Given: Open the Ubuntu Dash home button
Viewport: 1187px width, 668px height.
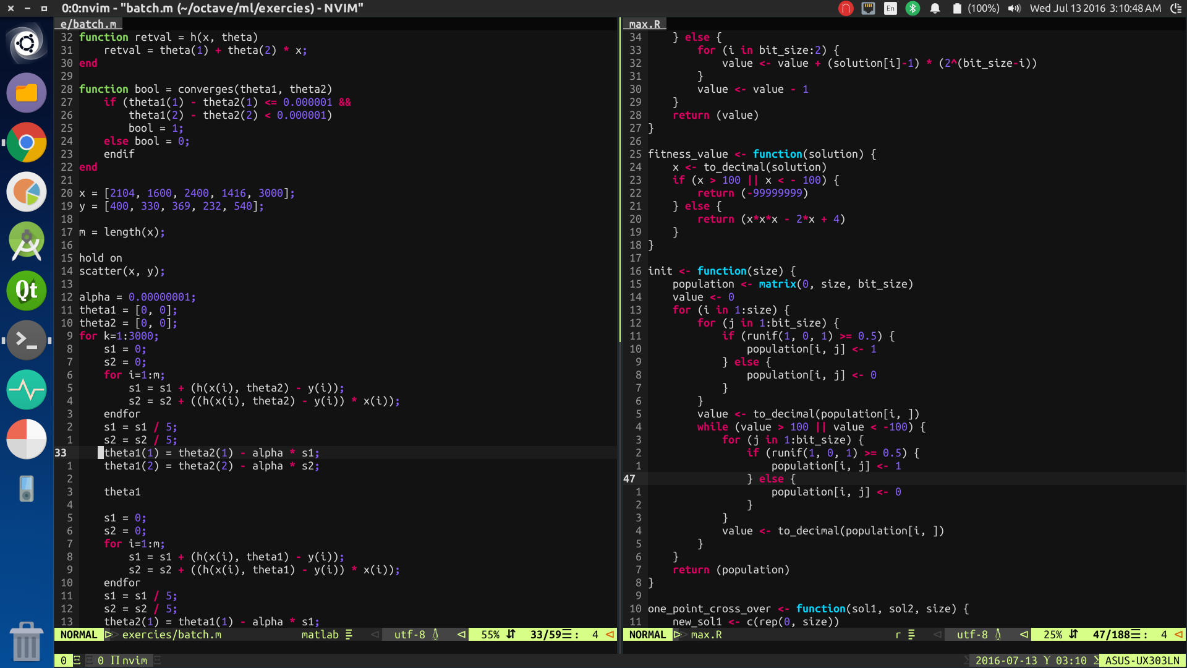Looking at the screenshot, I should click(x=27, y=43).
